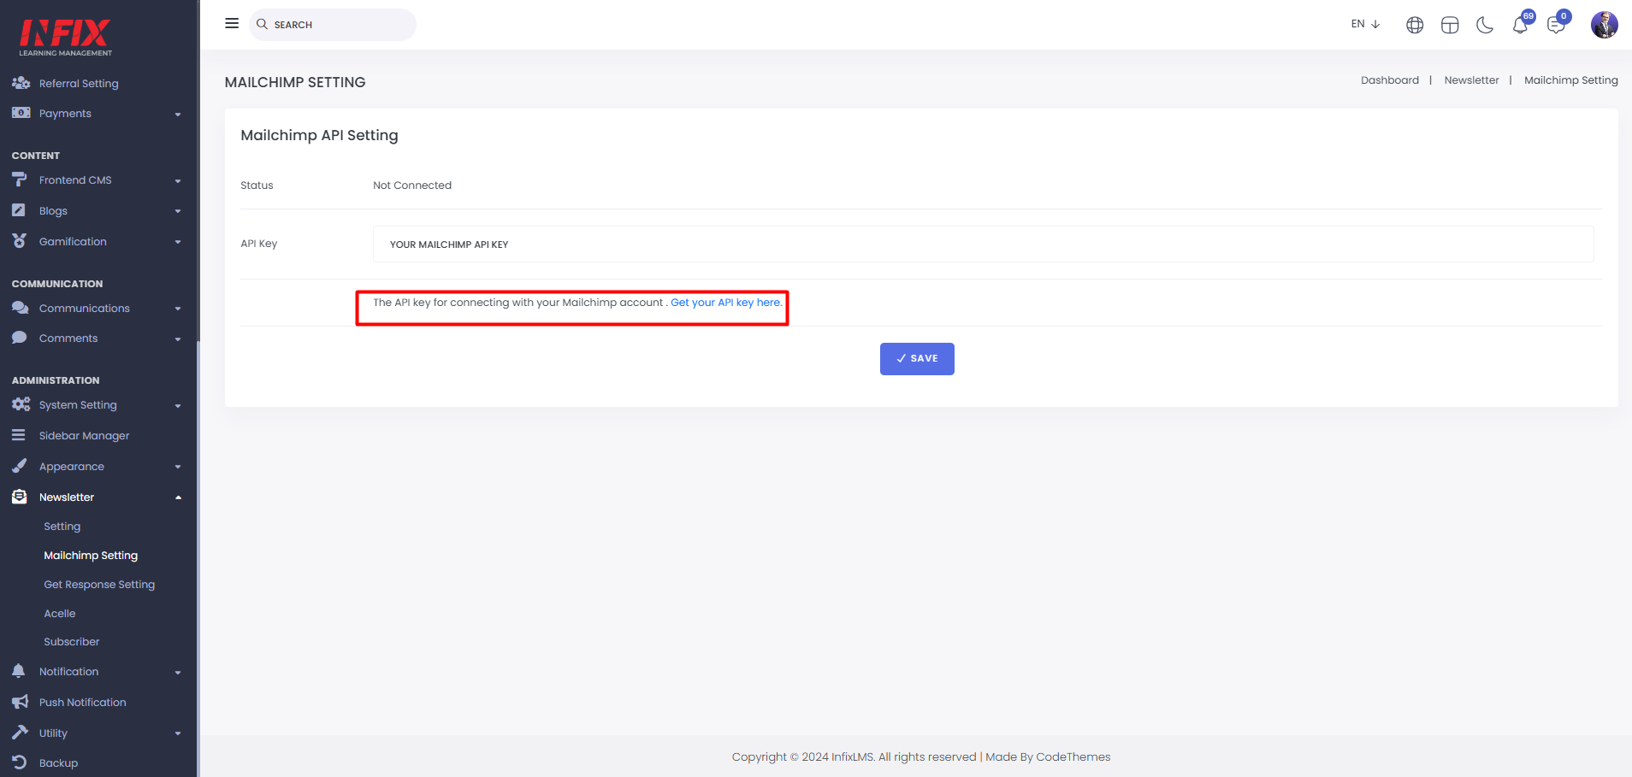1632x777 pixels.
Task: Expand the Payments menu arrow
Action: point(178,114)
